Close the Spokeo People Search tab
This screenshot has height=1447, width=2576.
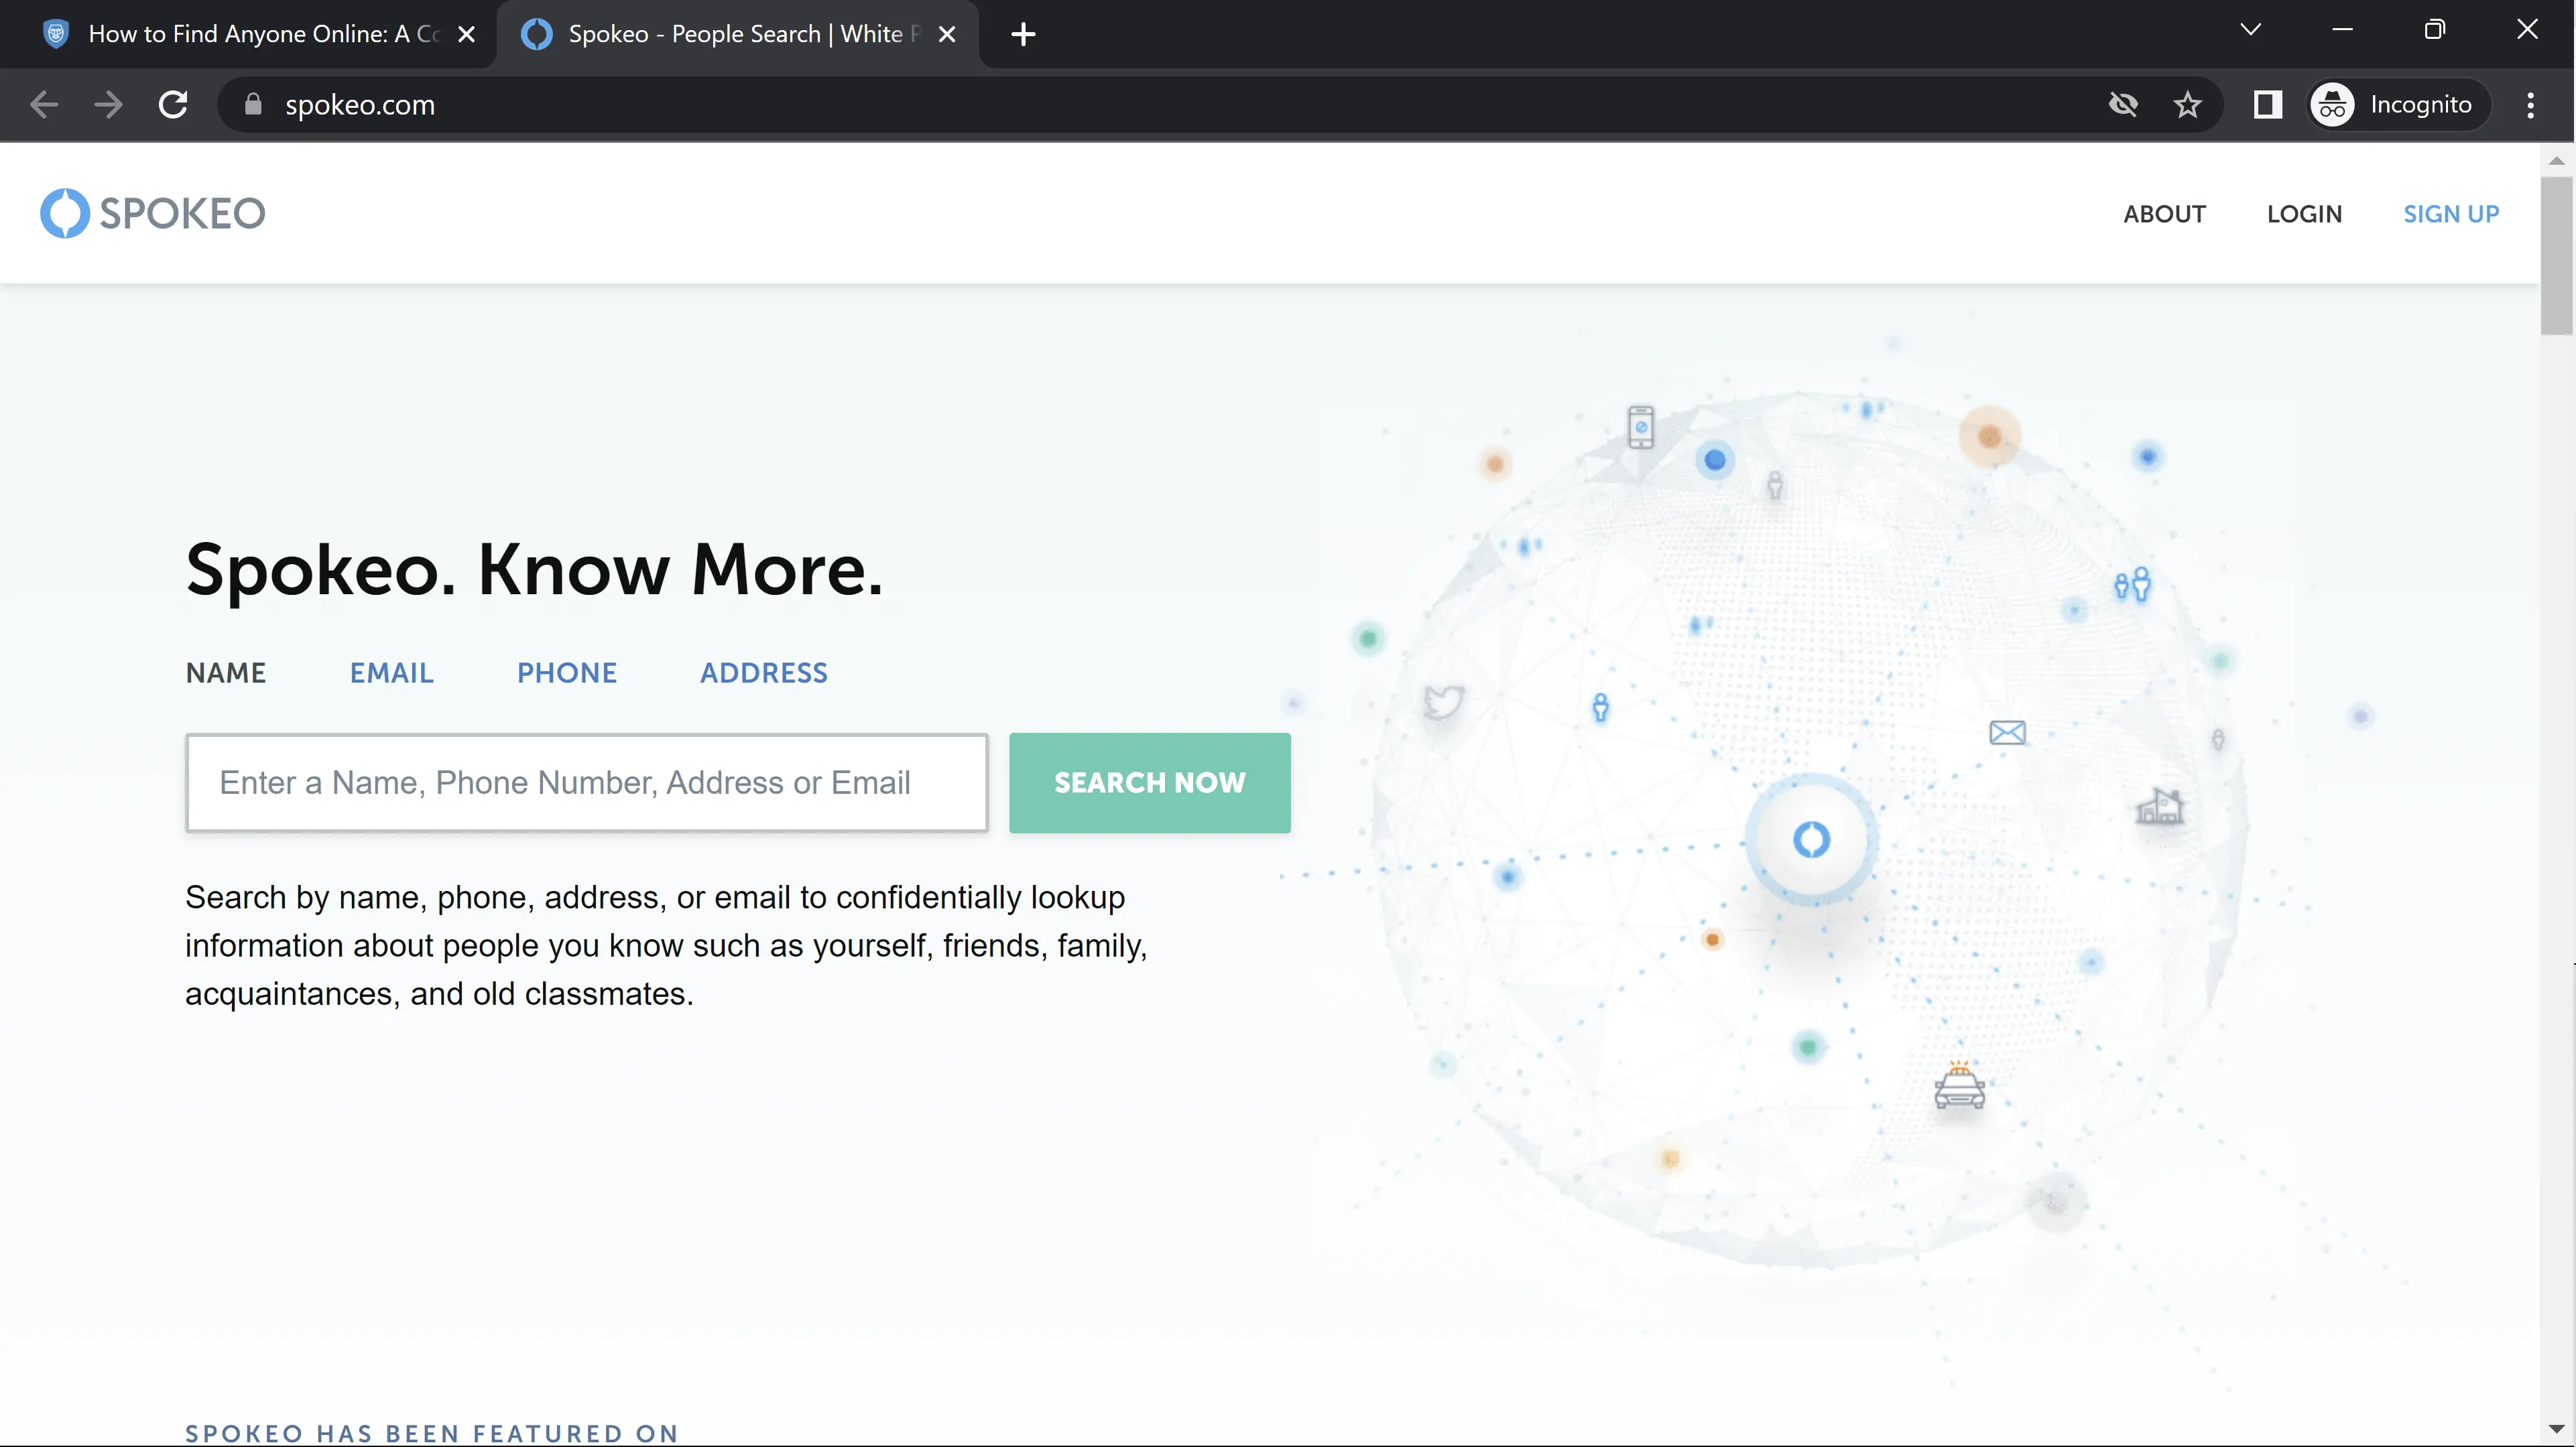947,34
